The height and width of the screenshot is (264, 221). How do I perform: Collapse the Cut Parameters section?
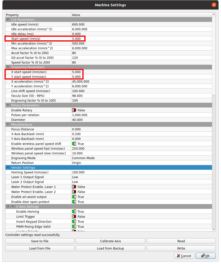pyautogui.click(x=8, y=20)
